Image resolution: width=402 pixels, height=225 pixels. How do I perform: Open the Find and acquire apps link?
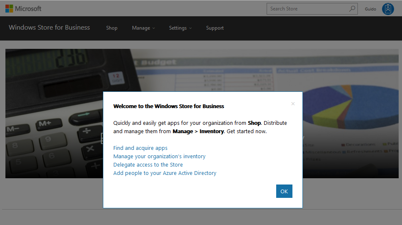click(x=140, y=148)
